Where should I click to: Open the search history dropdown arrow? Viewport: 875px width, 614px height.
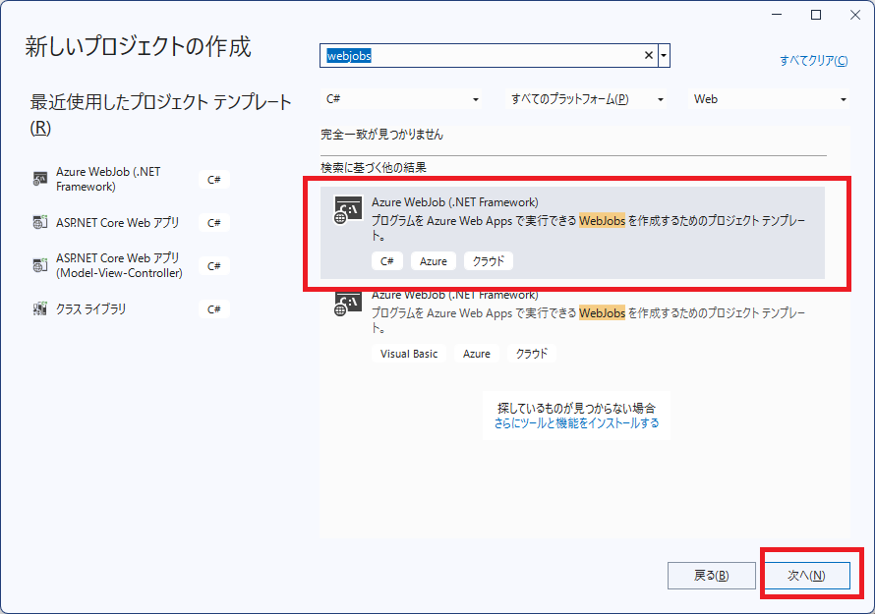pos(664,55)
